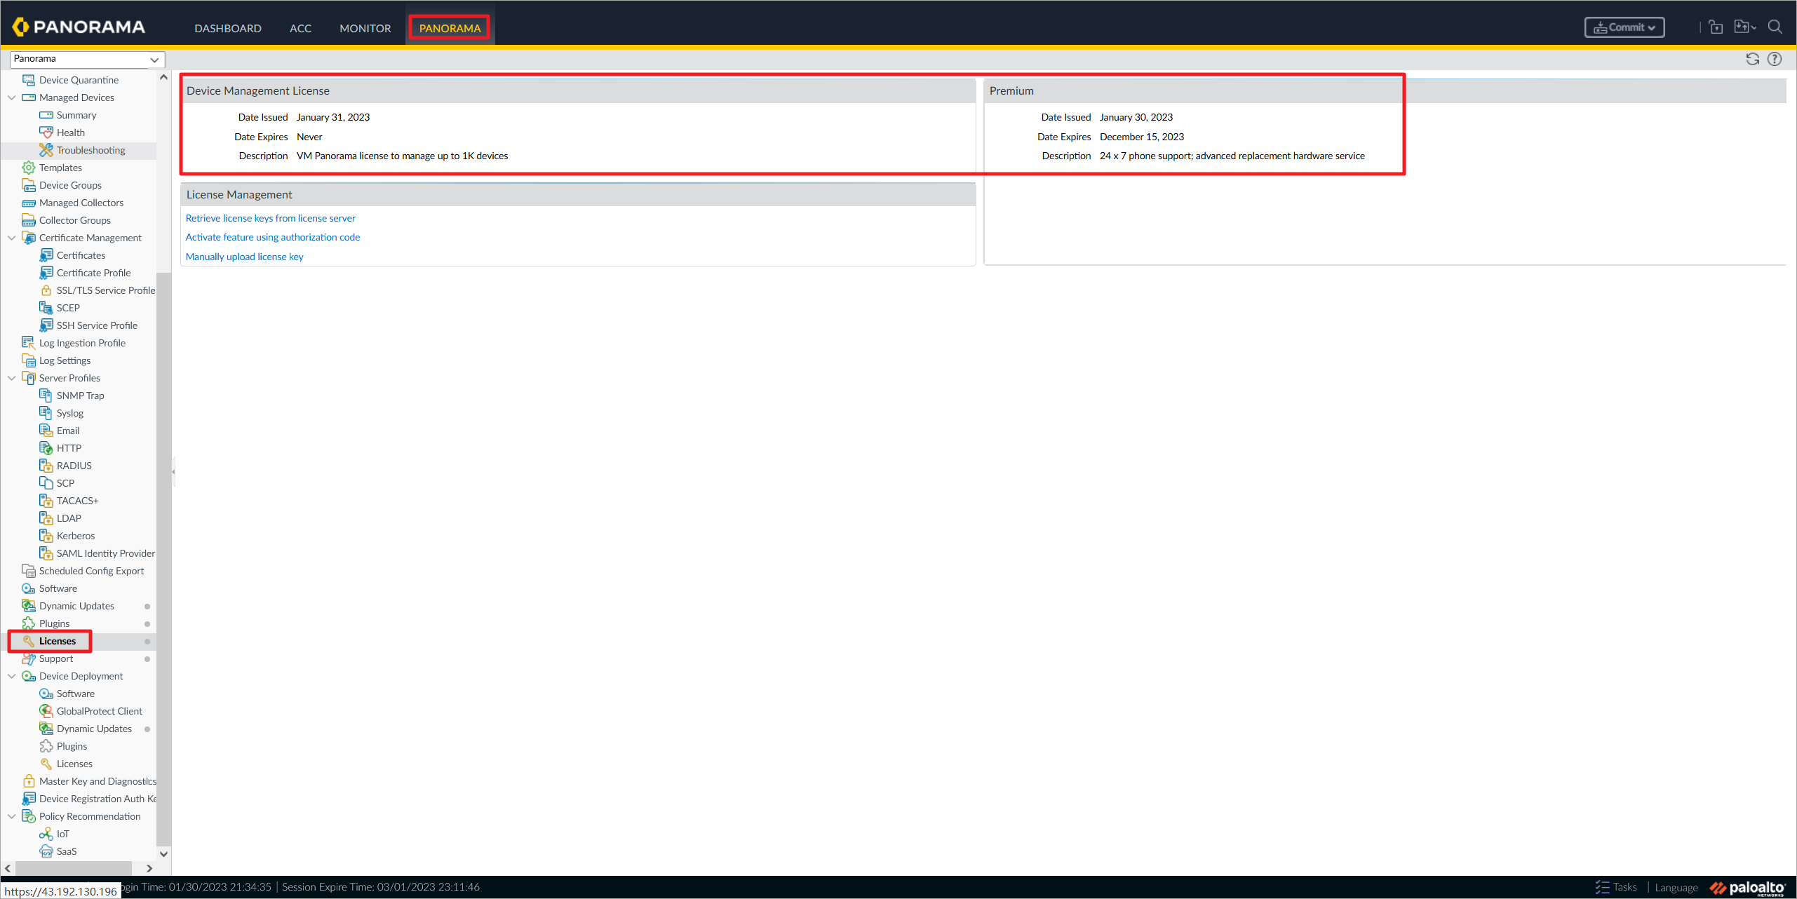Collapse the Device Deployment tree node

tap(12, 676)
